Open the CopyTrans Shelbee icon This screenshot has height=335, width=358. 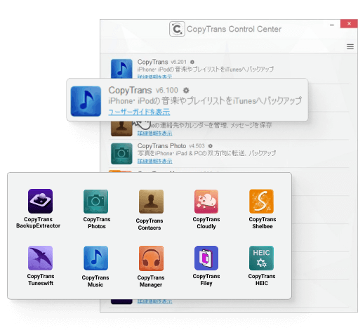(x=261, y=201)
